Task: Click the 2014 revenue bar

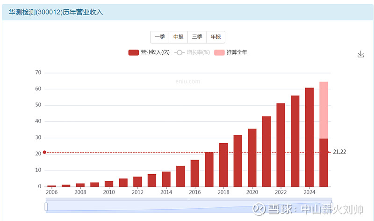Action: click(166, 179)
